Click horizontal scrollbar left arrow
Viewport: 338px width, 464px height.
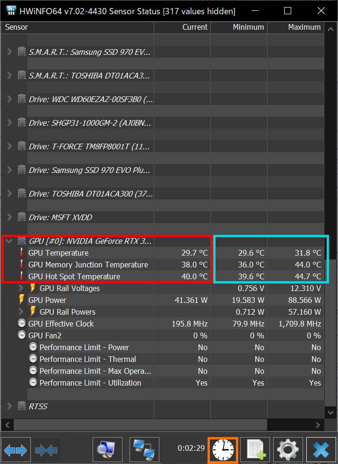(8, 425)
